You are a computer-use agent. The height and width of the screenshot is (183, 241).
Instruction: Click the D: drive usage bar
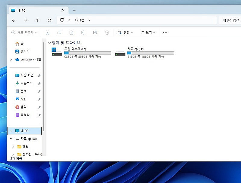[151, 53]
